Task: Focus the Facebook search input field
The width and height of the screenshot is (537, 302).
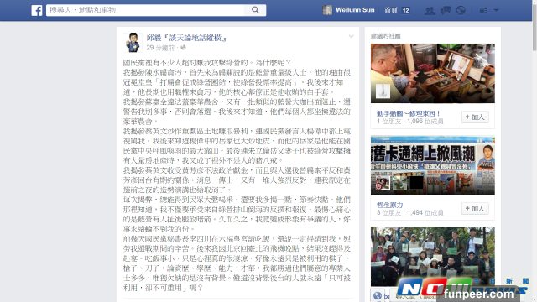Action: 145,10
